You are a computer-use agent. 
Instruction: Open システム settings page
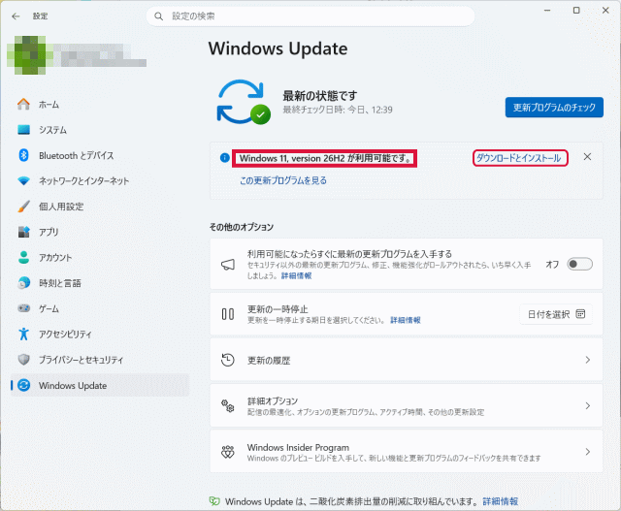click(x=52, y=130)
